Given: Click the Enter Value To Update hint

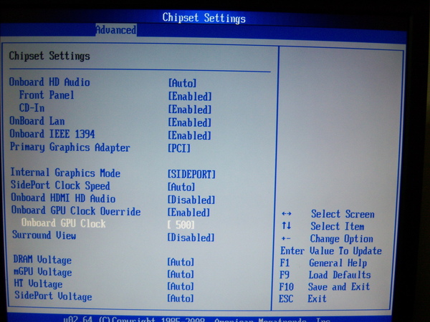Looking at the screenshot, I should (330, 251).
